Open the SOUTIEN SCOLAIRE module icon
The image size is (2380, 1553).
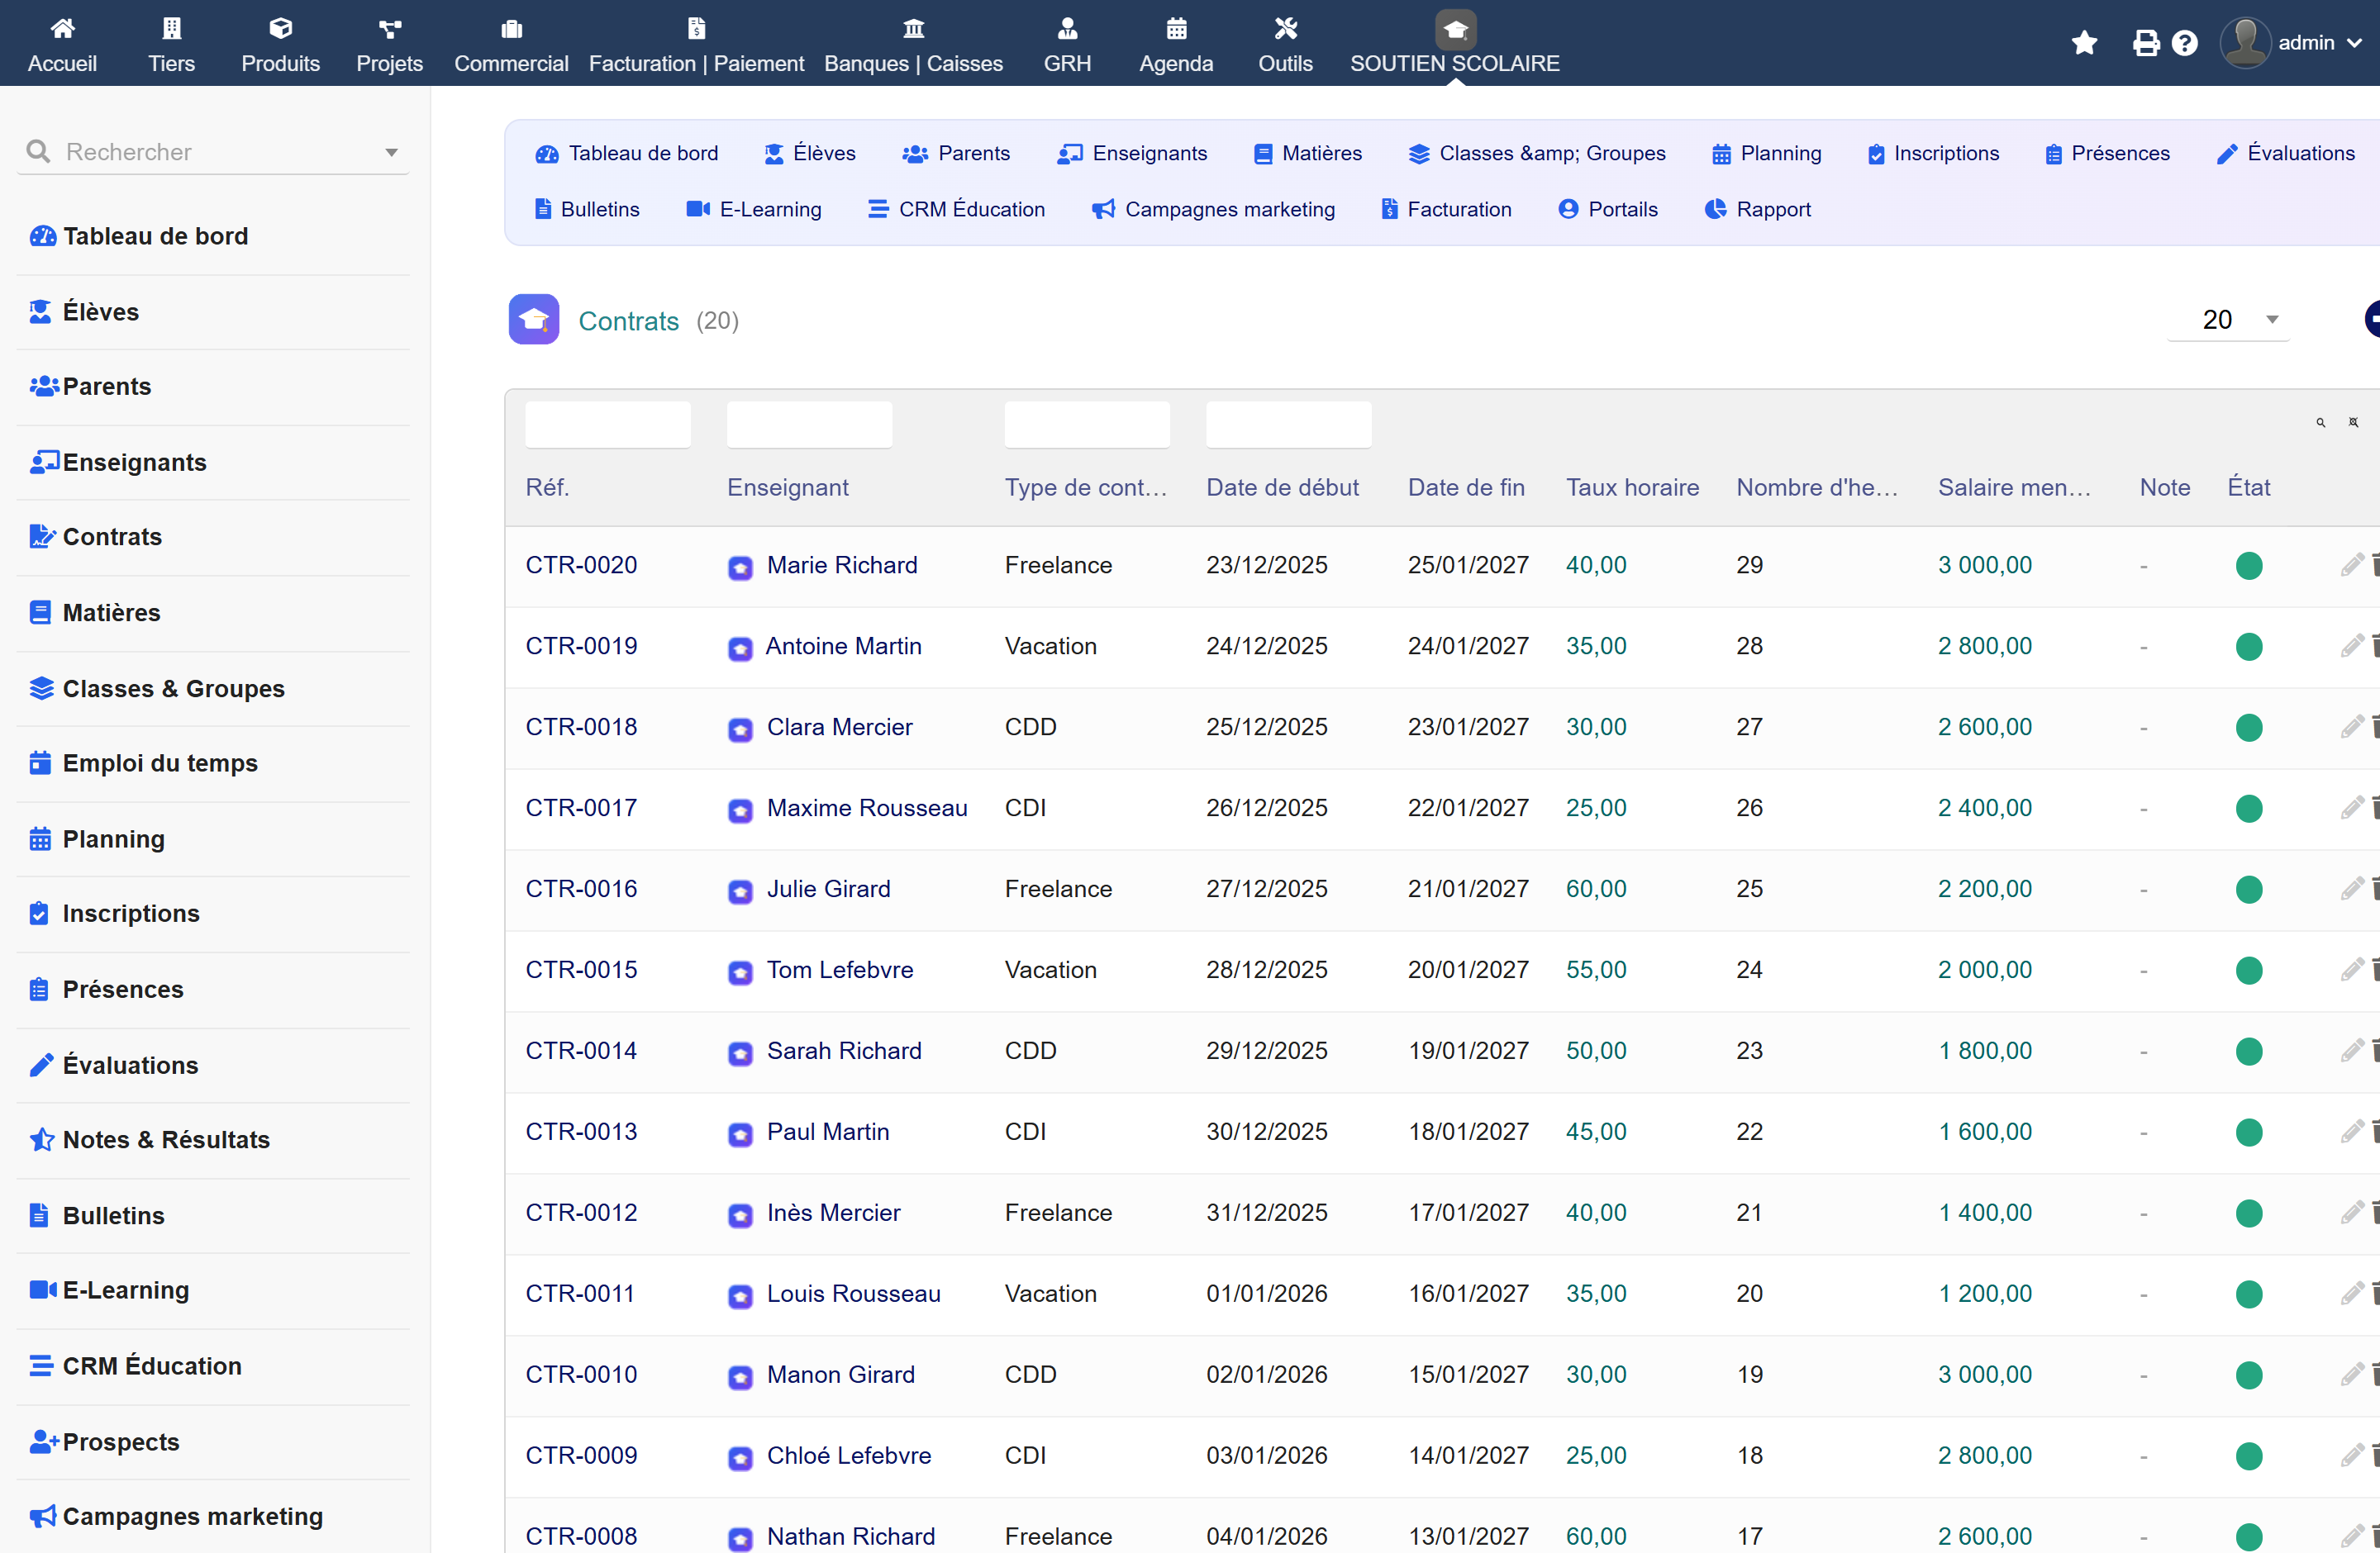(1455, 30)
